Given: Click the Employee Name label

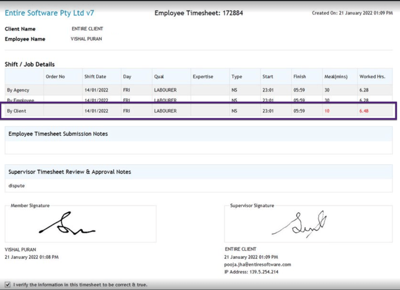Looking at the screenshot, I should click(25, 39).
